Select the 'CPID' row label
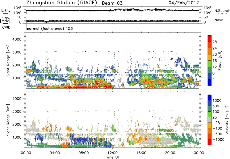The height and width of the screenshot is (159, 230). (x=6, y=27)
